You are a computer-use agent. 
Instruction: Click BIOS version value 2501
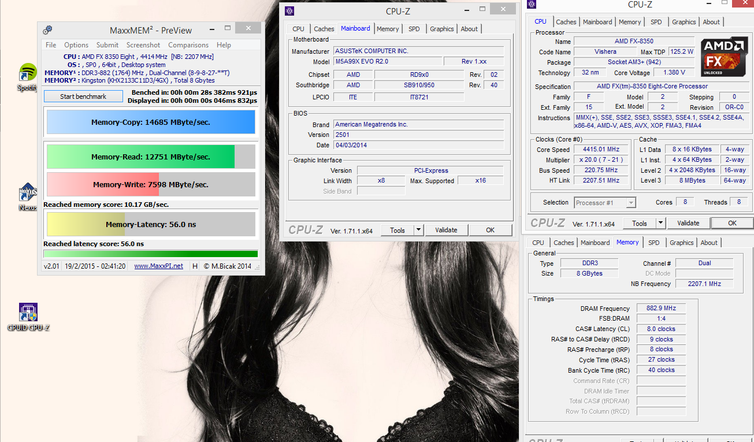418,135
